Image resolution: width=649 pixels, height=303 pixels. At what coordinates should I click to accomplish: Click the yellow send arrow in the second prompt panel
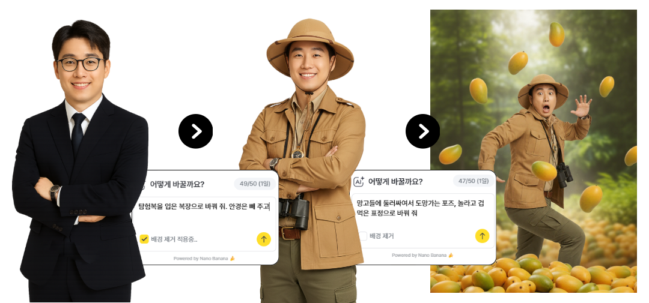(482, 236)
